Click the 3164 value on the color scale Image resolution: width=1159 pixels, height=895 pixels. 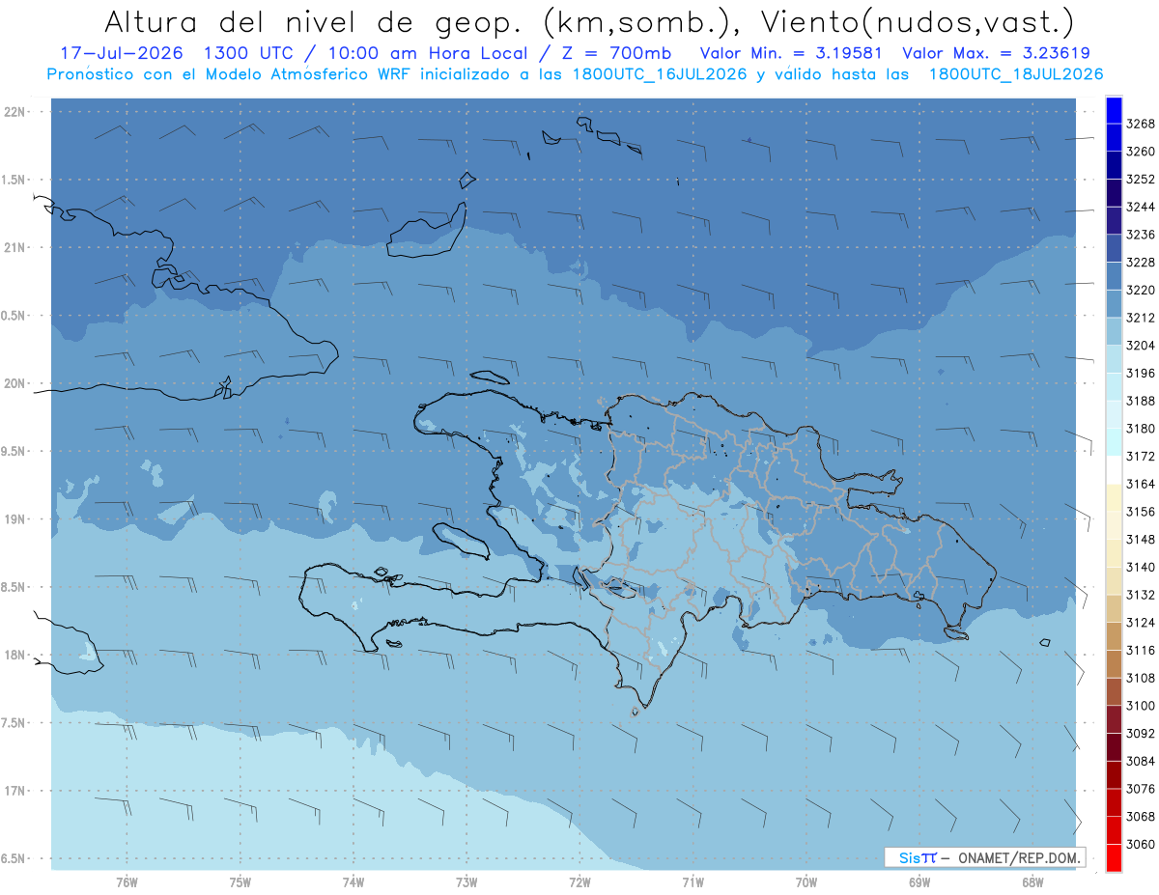1141,484
